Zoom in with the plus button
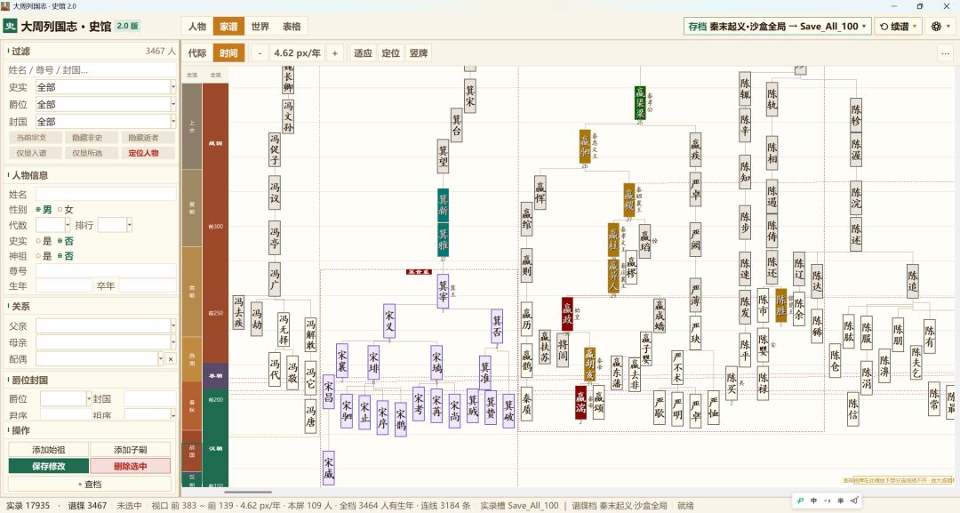Image resolution: width=960 pixels, height=513 pixels. tap(335, 53)
